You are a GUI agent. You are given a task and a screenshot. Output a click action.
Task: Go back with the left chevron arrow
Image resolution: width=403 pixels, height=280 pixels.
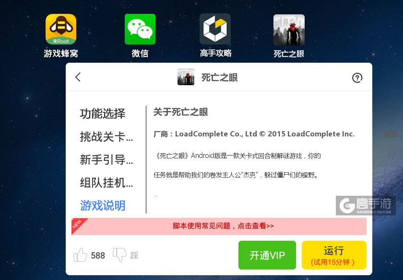click(x=78, y=77)
